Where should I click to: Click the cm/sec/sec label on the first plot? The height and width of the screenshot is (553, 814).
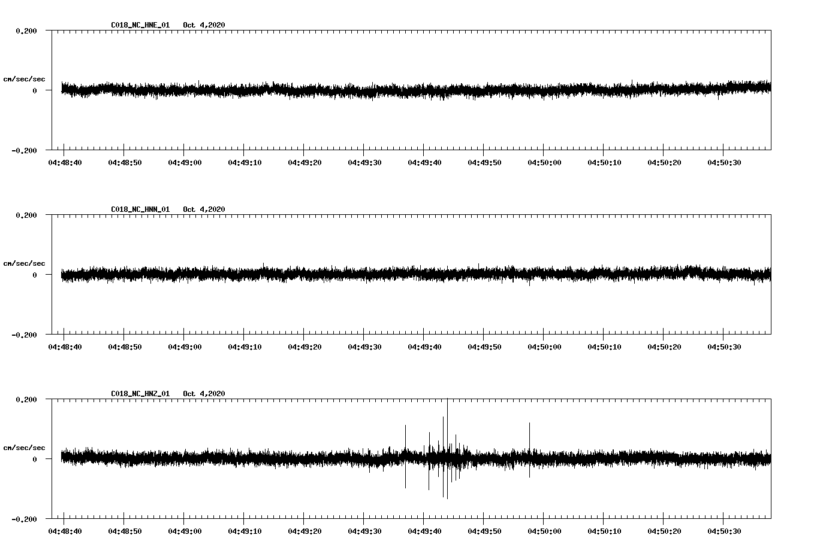coord(24,78)
